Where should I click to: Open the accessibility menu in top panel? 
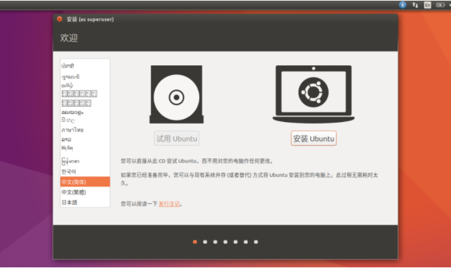point(403,5)
